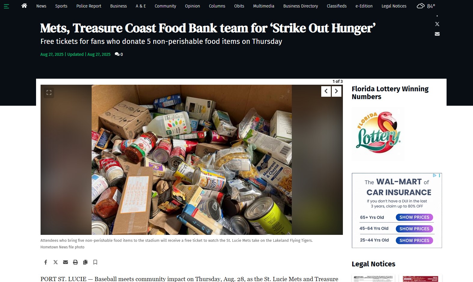Image resolution: width=473 pixels, height=282 pixels.
Task: Share the article on Facebook
Action: tap(46, 262)
